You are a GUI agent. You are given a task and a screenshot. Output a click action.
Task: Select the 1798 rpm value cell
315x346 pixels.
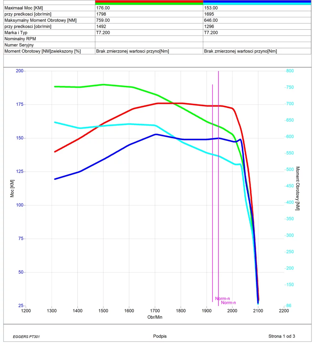tap(101, 14)
